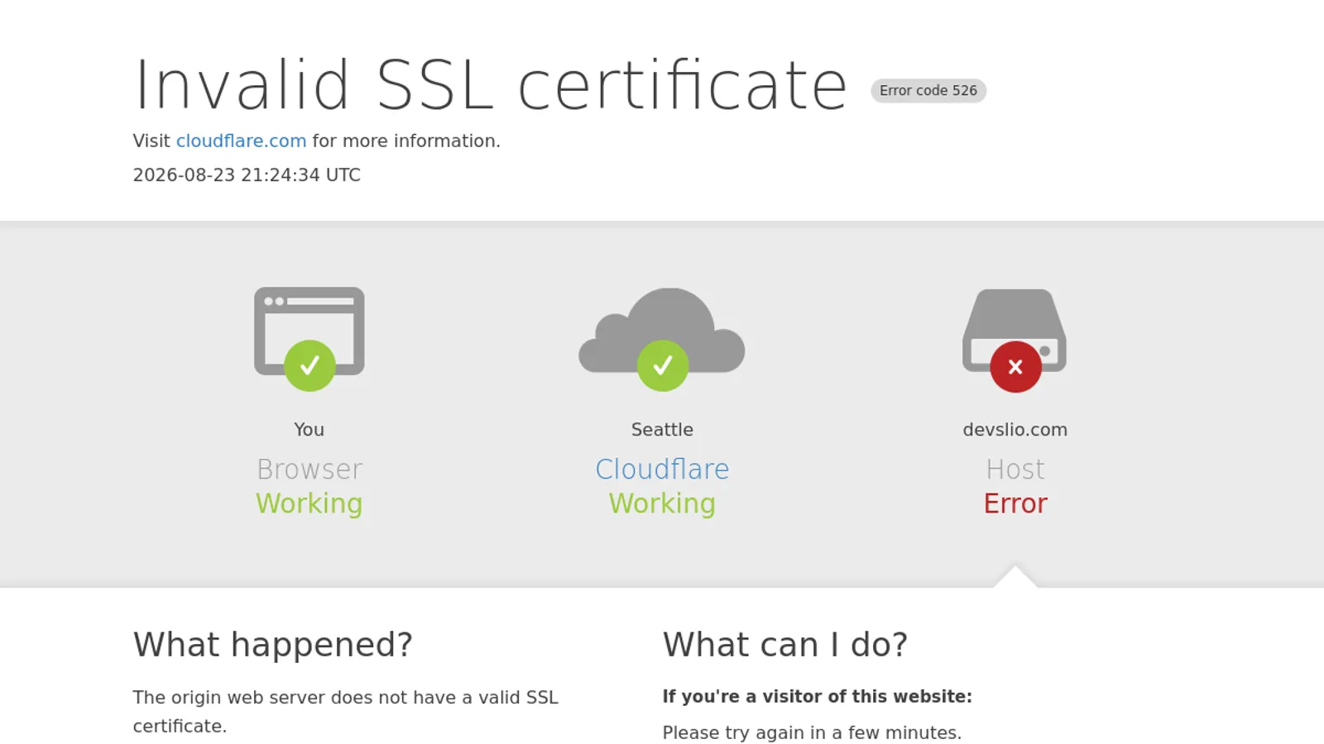Open the Cloudflare link under Seattle
This screenshot has height=744, width=1324.
point(662,470)
